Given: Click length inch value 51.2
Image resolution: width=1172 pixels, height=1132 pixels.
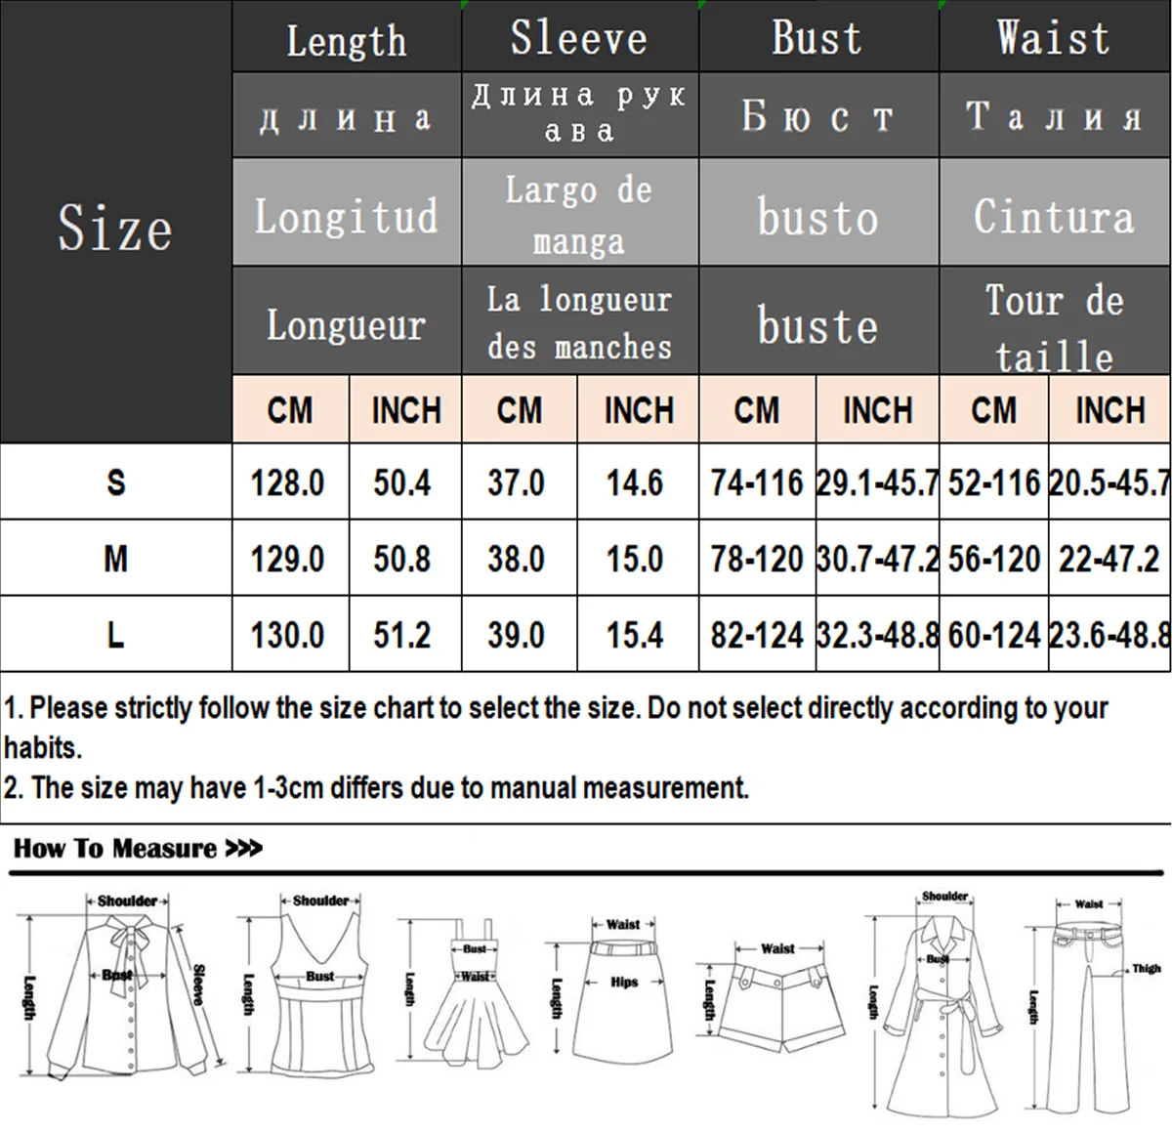Looking at the screenshot, I should pos(402,634).
